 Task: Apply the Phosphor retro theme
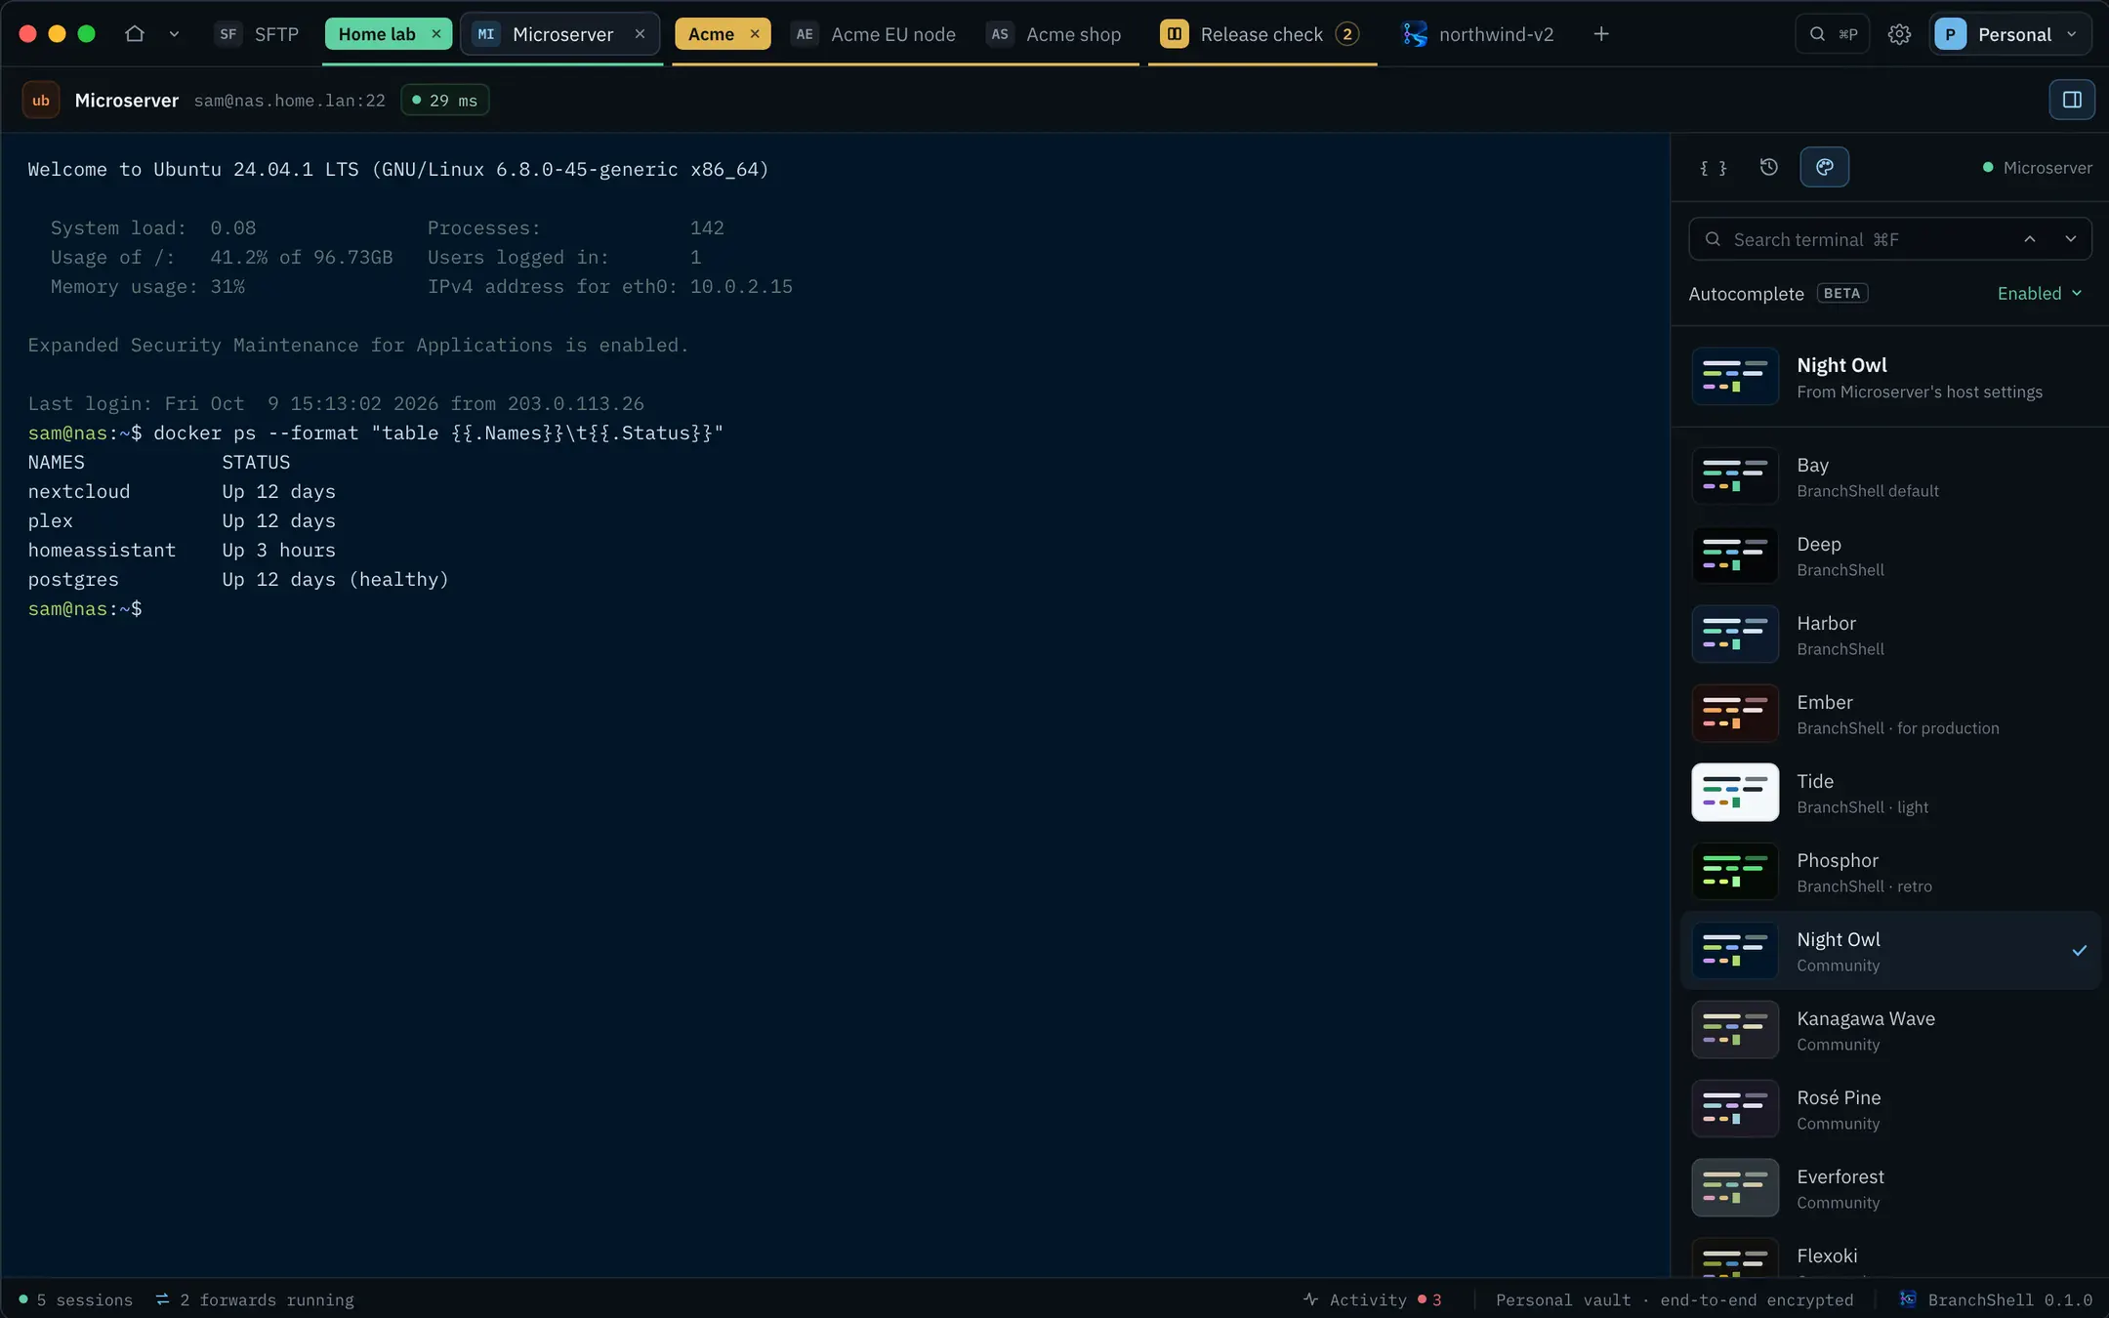coord(1889,872)
